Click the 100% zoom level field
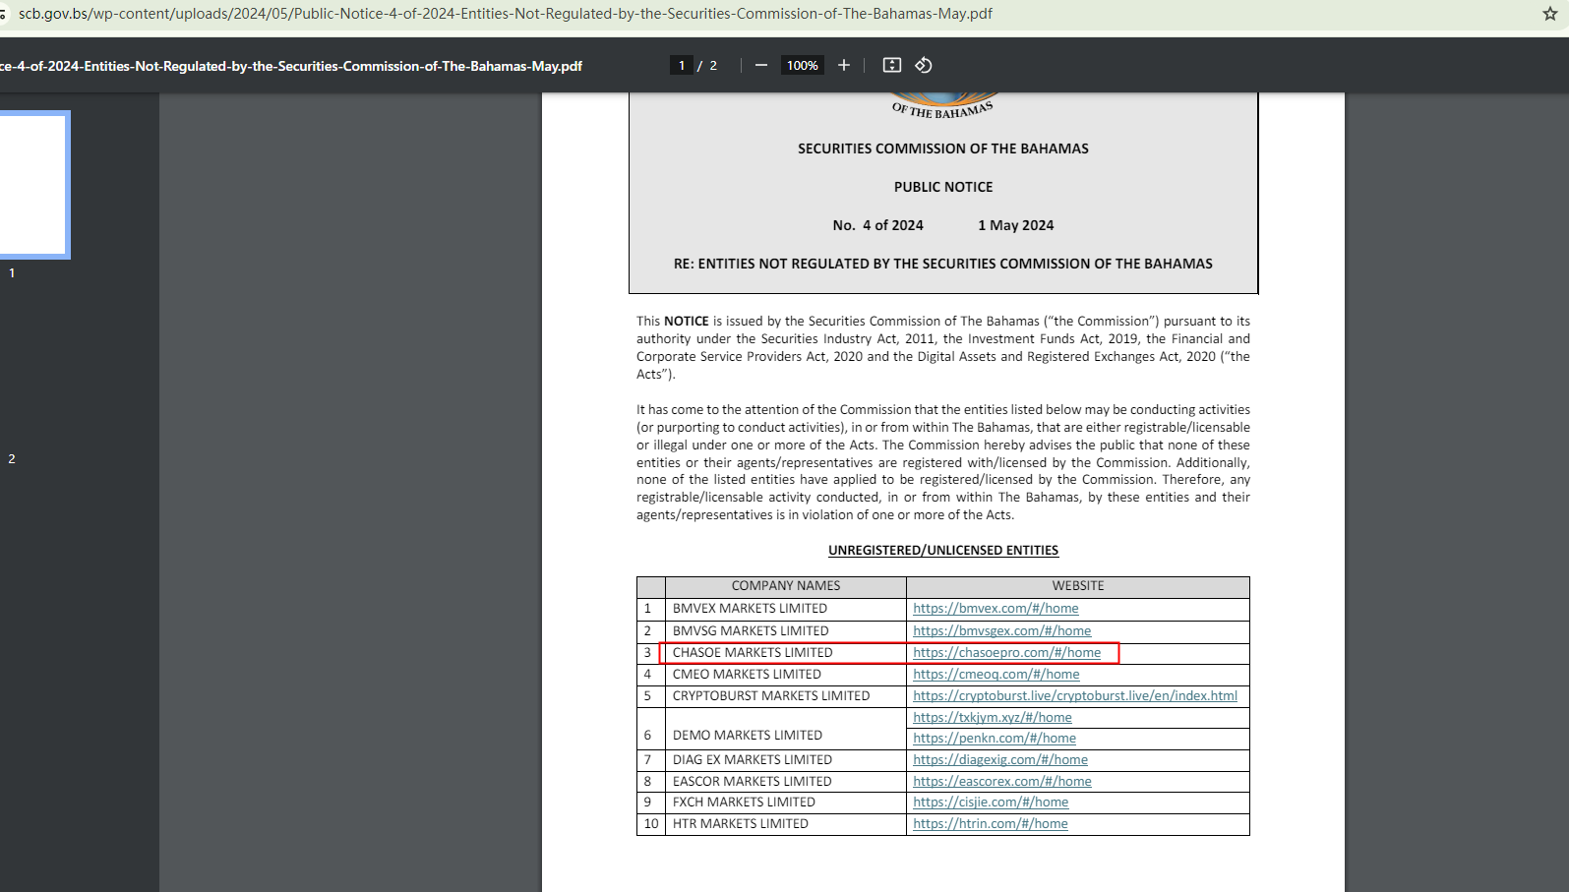The height and width of the screenshot is (892, 1569). click(802, 65)
